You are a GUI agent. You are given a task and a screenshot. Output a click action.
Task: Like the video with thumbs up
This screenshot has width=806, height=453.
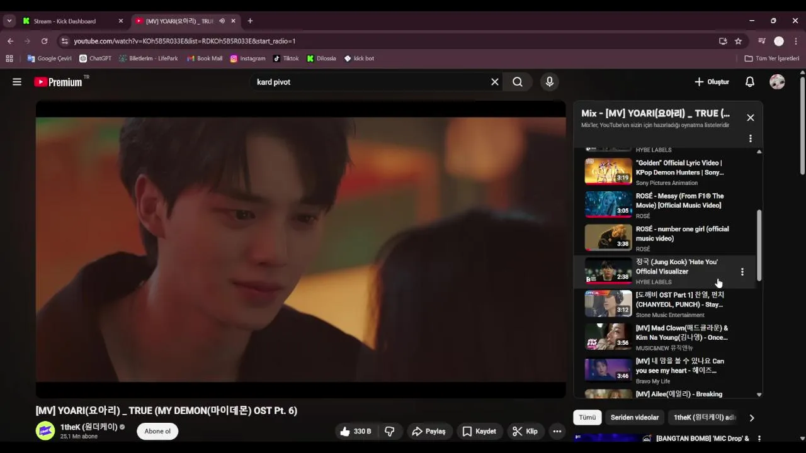355,431
